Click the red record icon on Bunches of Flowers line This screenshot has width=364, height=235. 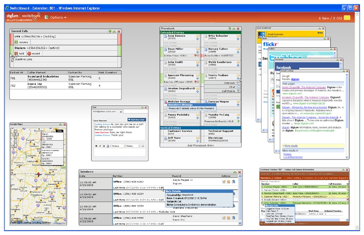[x=195, y=82]
